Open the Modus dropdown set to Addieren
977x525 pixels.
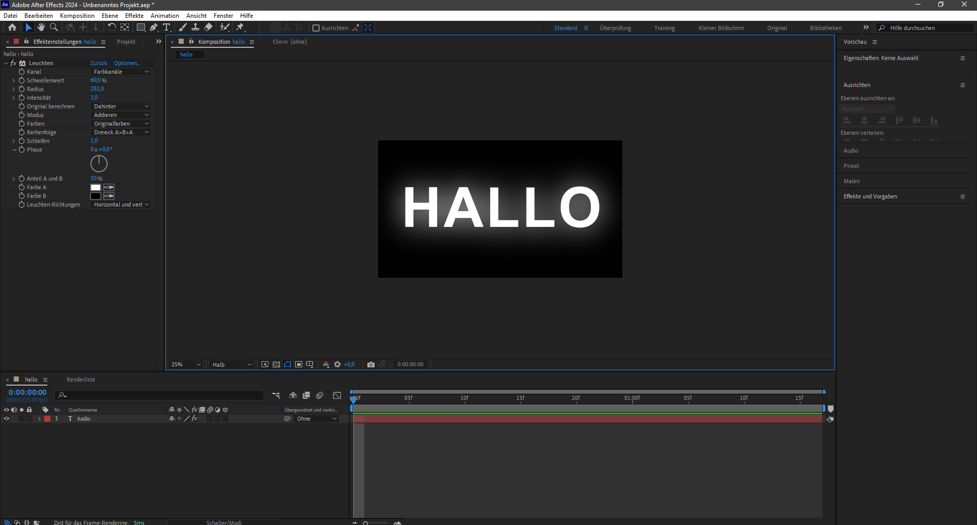click(x=121, y=115)
